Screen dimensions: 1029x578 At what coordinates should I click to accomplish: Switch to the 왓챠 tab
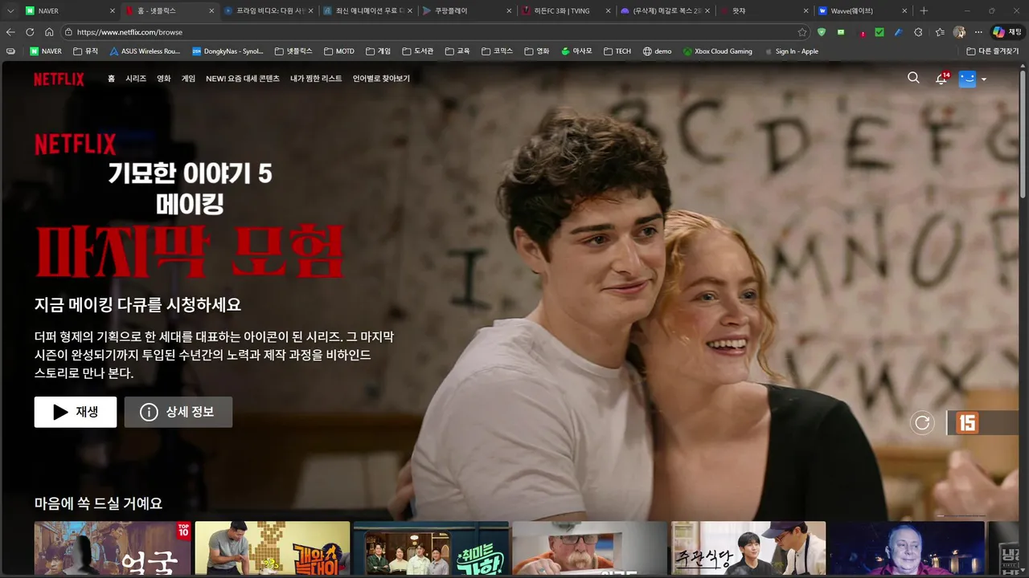[765, 11]
